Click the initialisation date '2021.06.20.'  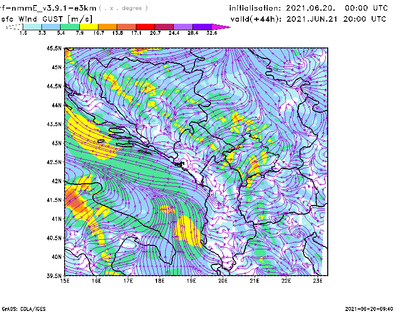311,8
